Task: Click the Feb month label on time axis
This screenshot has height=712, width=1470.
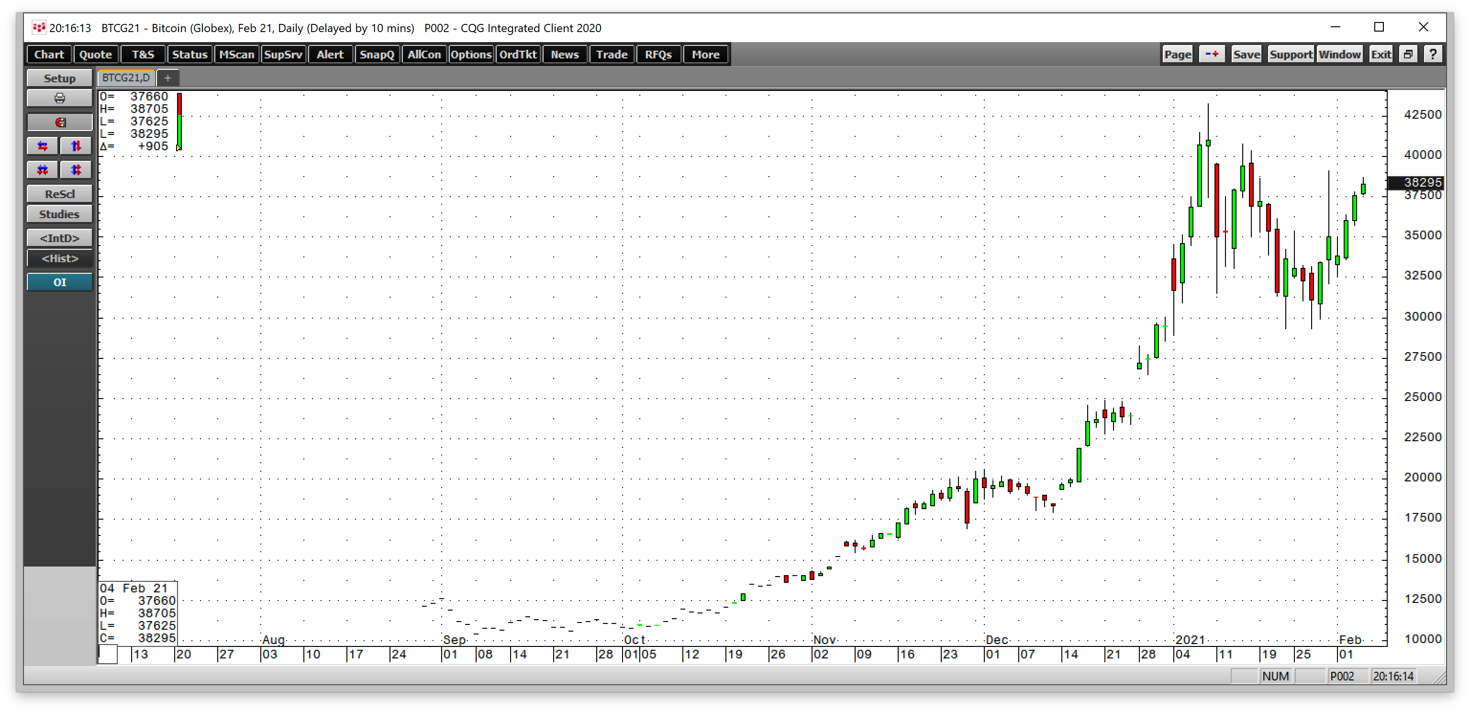Action: (x=1350, y=640)
